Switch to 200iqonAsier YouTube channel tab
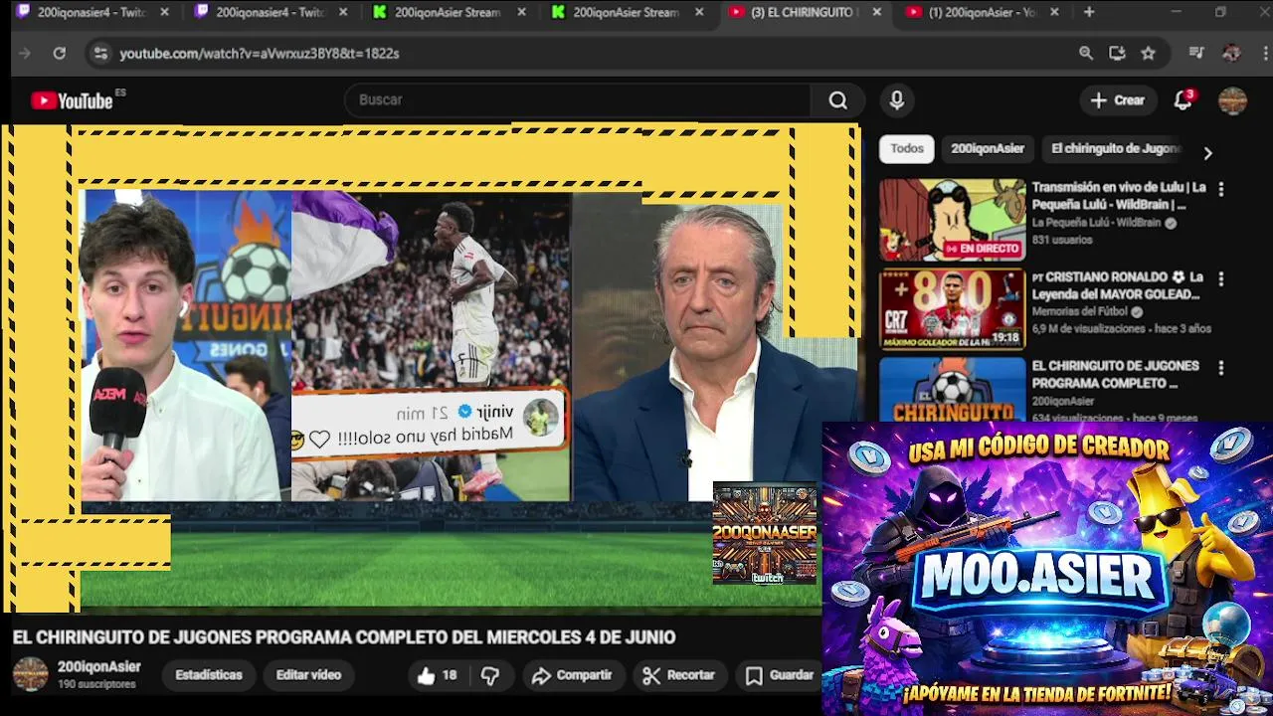The height and width of the screenshot is (716, 1273). [985, 13]
